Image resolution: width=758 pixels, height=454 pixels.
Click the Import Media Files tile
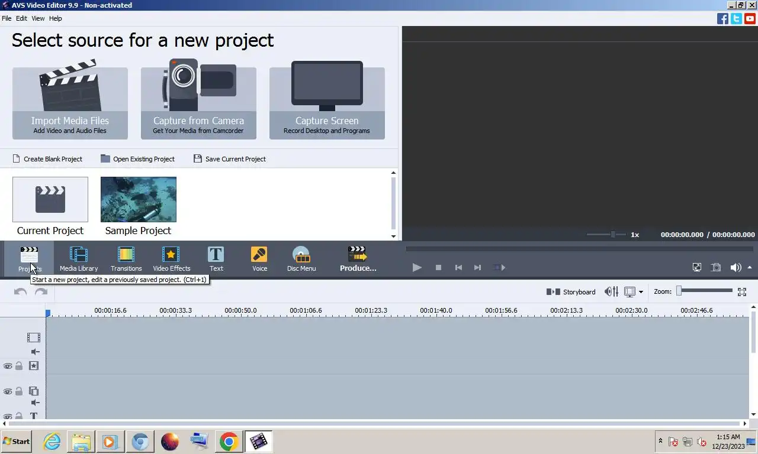(70, 103)
